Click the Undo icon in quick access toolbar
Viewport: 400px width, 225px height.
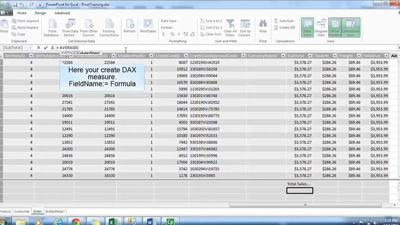point(22,4)
